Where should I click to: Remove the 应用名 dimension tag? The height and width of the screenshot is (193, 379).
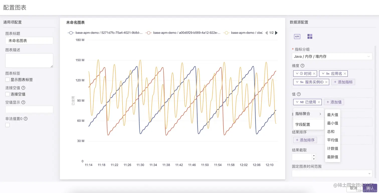[x=345, y=74]
